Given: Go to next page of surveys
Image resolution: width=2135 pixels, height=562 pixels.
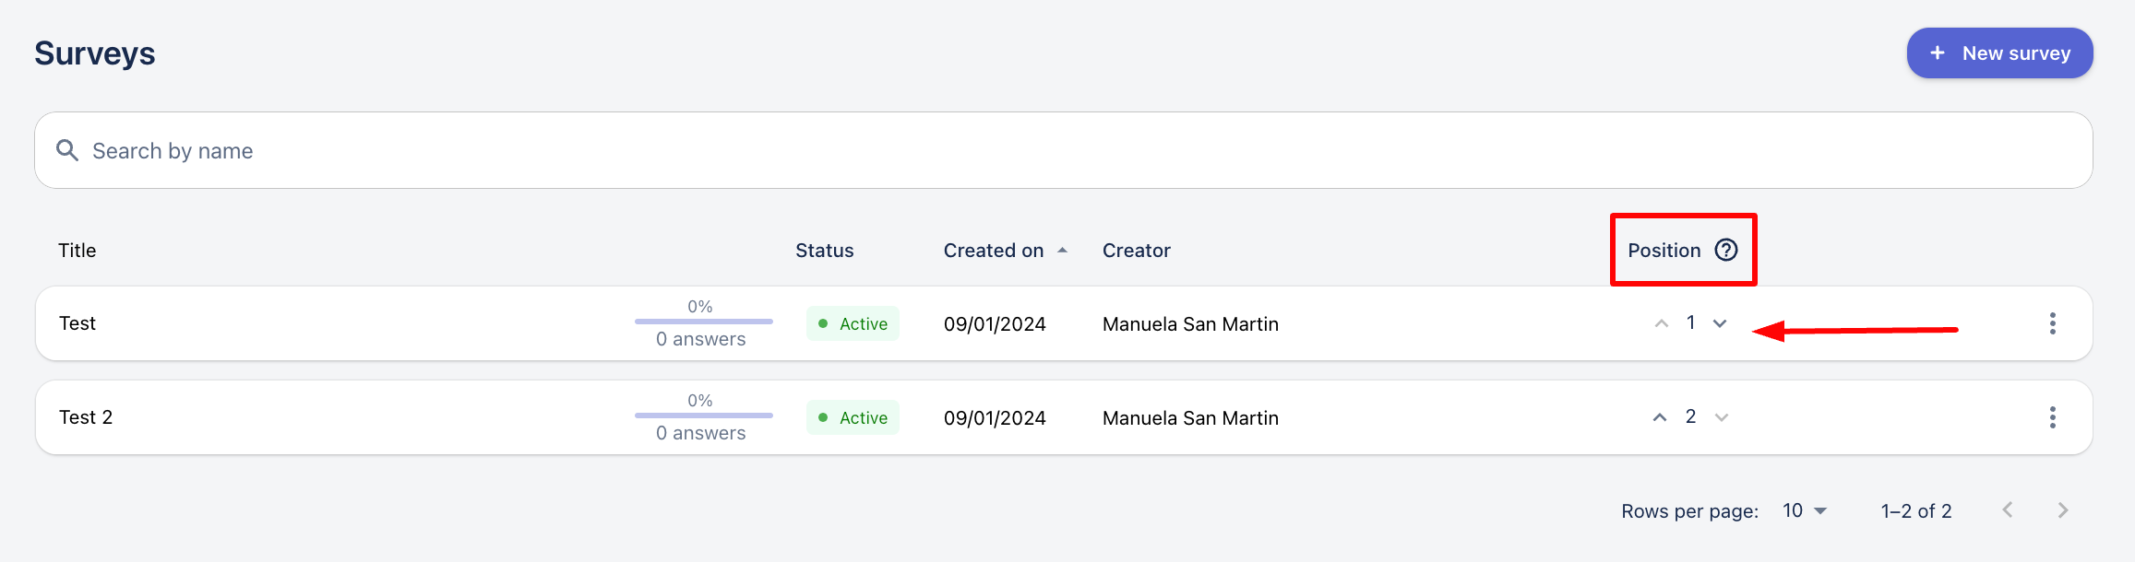Looking at the screenshot, I should pyautogui.click(x=2063, y=510).
